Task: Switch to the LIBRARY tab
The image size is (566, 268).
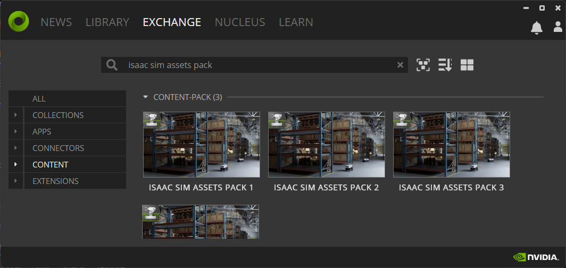Action: (107, 22)
